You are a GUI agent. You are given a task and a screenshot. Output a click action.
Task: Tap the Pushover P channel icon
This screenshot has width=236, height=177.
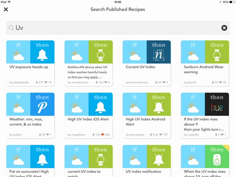[42, 107]
